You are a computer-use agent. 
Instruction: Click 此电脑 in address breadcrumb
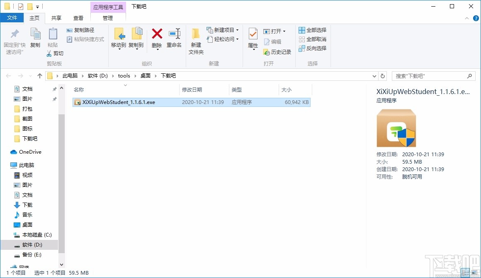pos(70,76)
